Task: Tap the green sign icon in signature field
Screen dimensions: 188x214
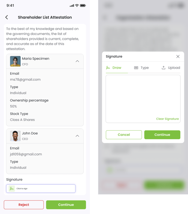Action: tap(12, 188)
